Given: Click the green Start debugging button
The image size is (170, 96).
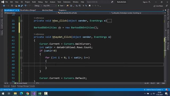Looking at the screenshot, I should click(x=61, y=6).
